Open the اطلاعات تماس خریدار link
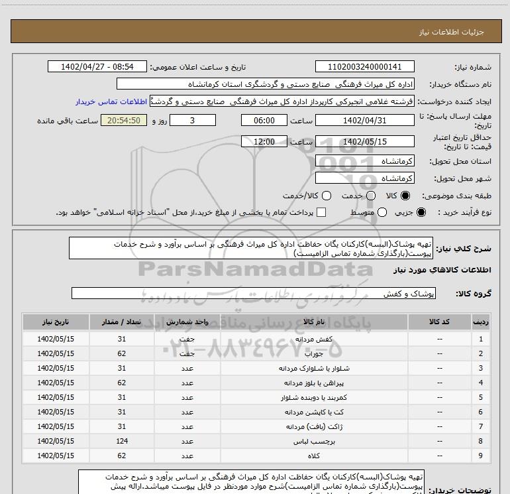Viewport: 510px width, 494px height. 111,101
